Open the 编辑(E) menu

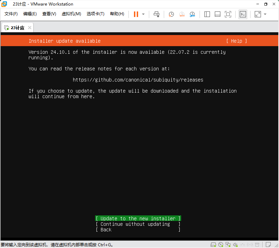(30, 14)
